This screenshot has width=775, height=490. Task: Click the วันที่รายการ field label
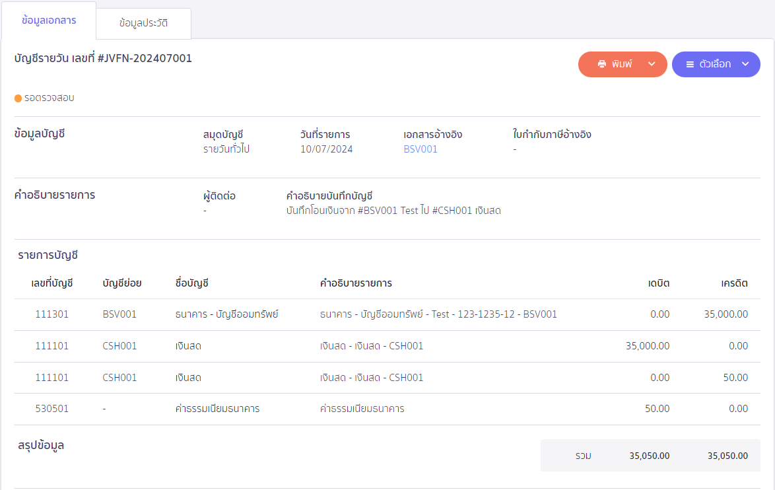pyautogui.click(x=325, y=135)
